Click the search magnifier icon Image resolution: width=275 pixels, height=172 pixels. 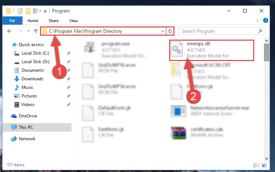click(260, 31)
